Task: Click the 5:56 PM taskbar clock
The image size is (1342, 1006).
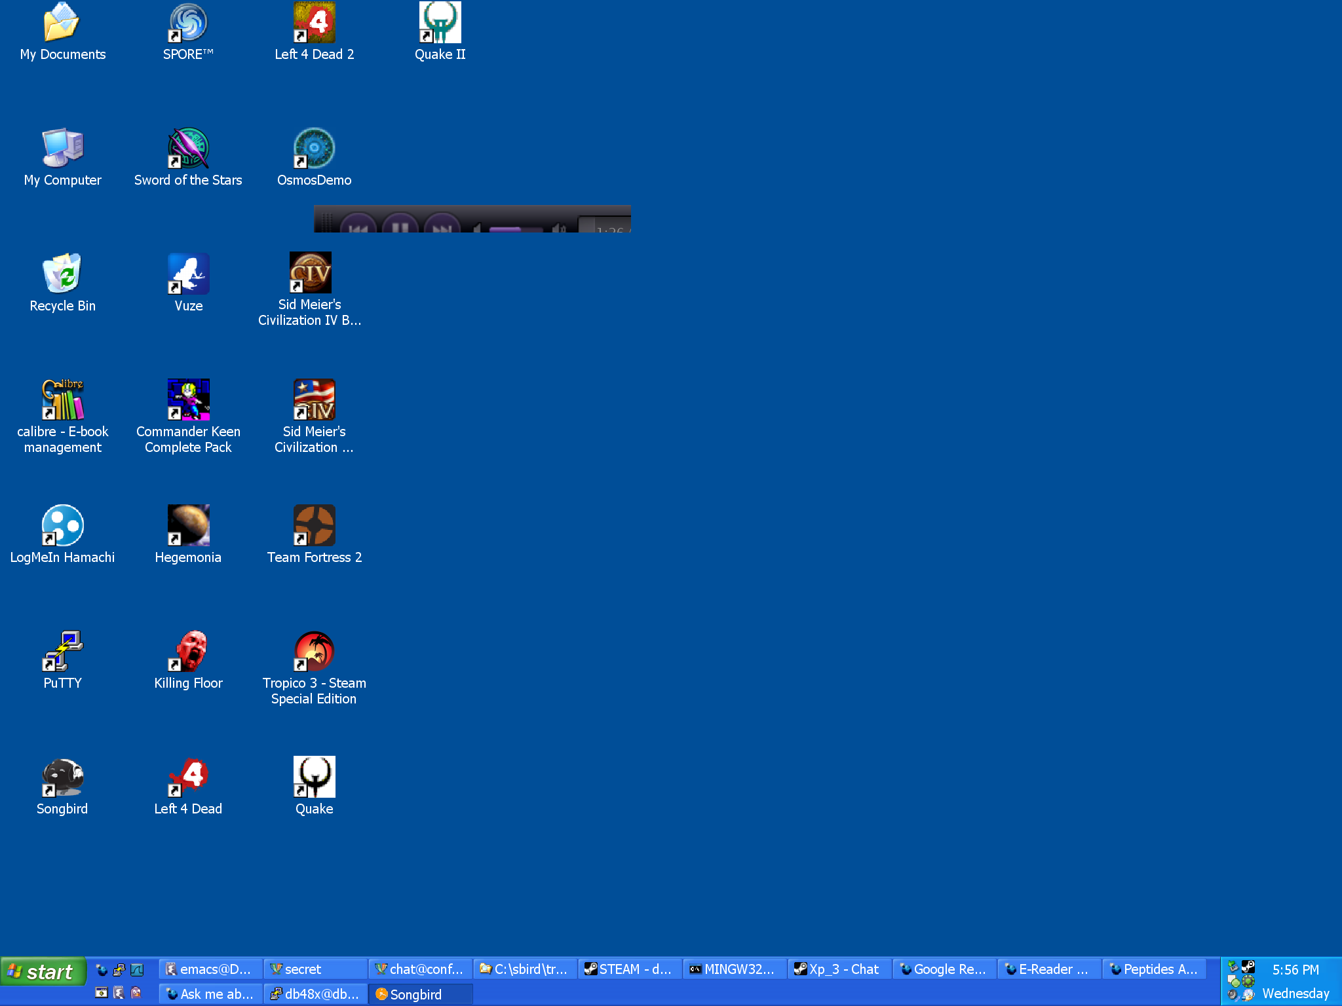Action: [x=1295, y=970]
